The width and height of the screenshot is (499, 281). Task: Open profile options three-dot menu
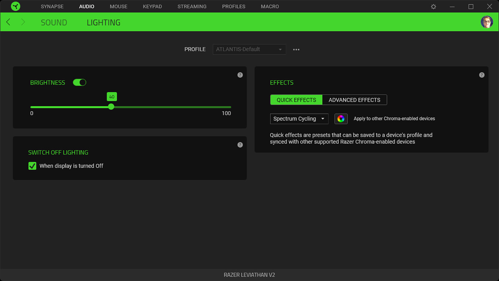pos(296,49)
